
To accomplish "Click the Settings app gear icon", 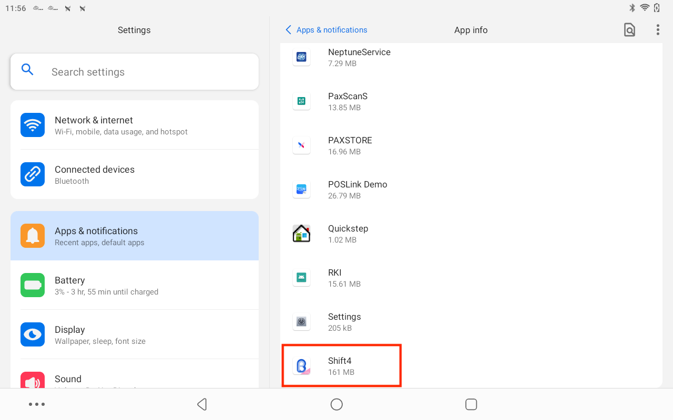I will pyautogui.click(x=301, y=321).
